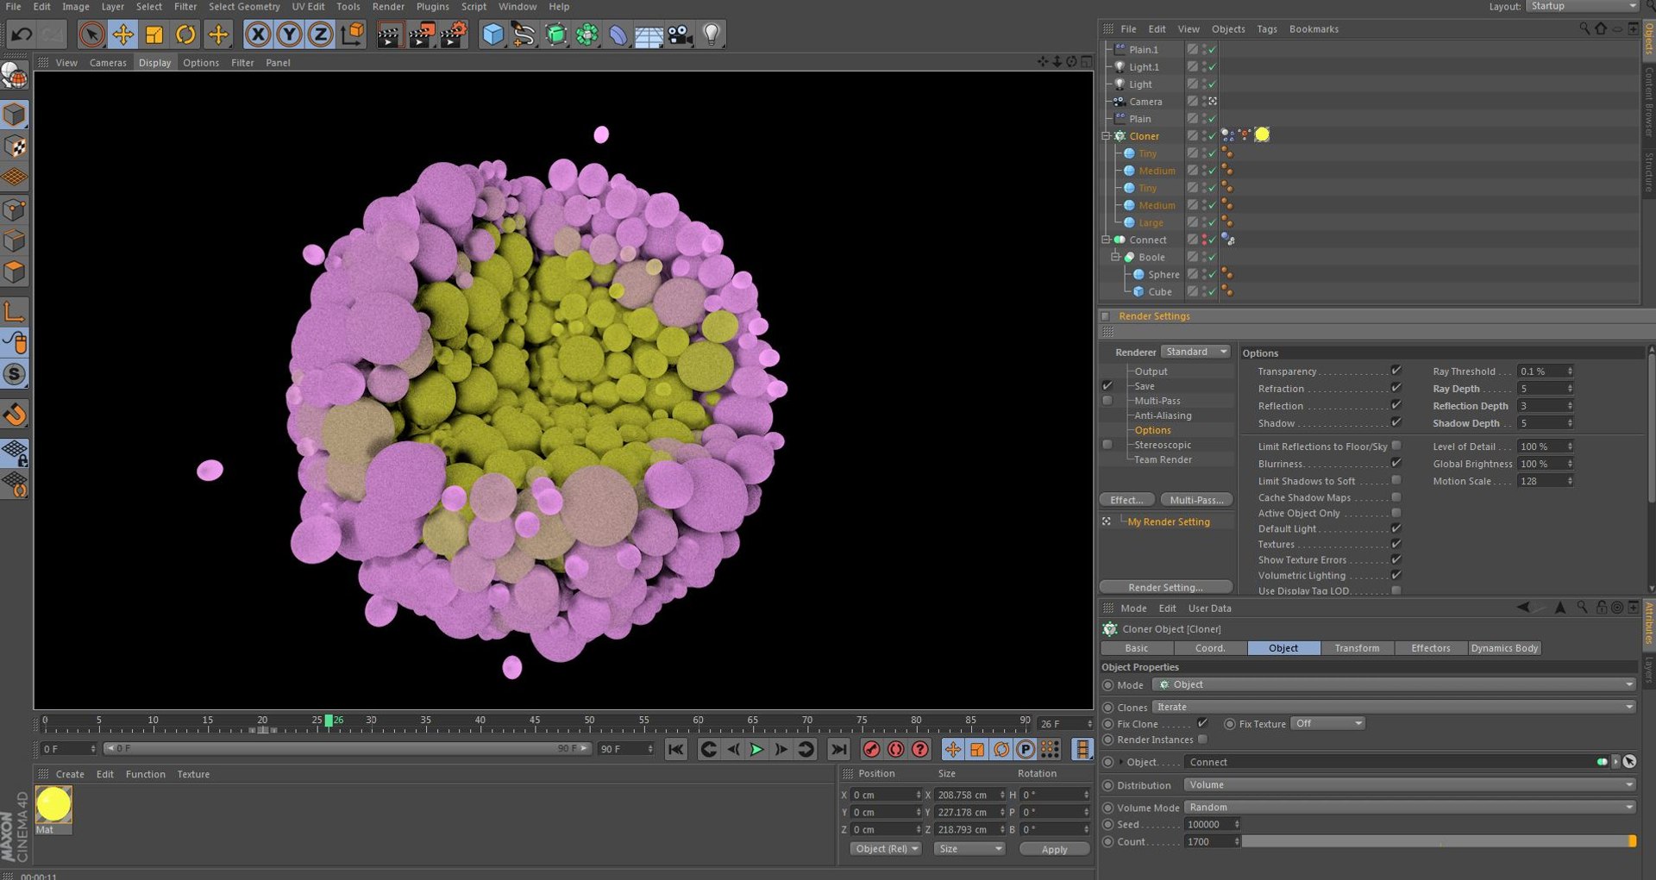Viewport: 1656px width, 880px height.
Task: Open the Distribution Volume dropdown
Action: pos(1409,784)
